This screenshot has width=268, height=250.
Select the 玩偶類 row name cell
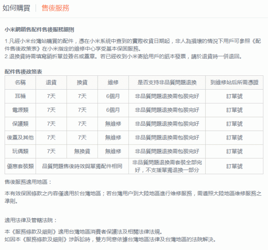pos(21,152)
